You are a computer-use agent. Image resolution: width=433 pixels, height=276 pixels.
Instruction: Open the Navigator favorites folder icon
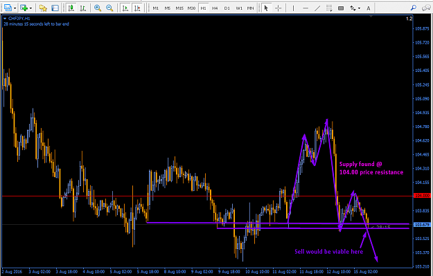[x=43, y=8]
